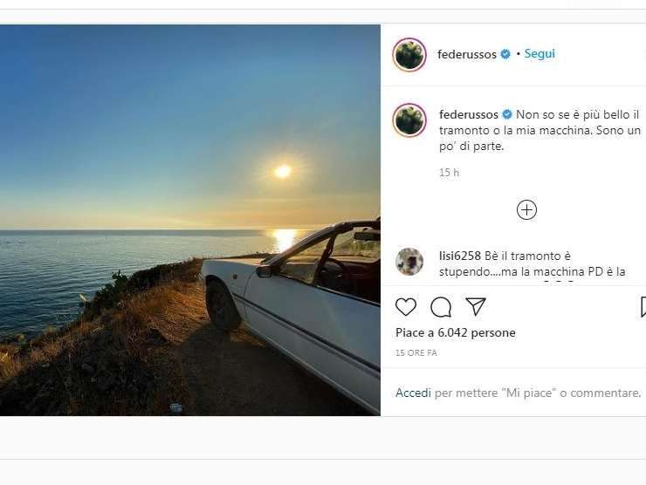
Task: Save the post with the bookmark icon
Action: pyautogui.click(x=642, y=306)
